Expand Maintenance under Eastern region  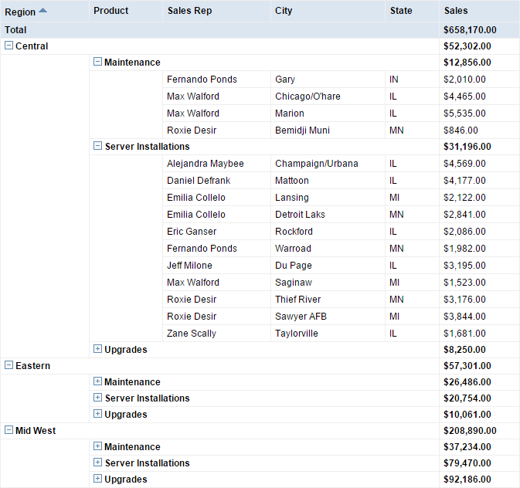(97, 381)
